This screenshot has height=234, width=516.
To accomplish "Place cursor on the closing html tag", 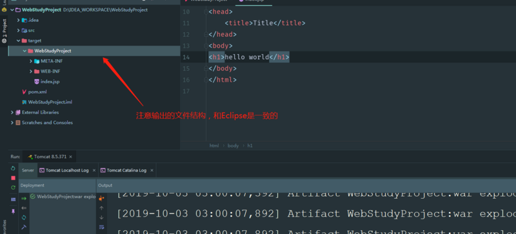I will [x=223, y=80].
